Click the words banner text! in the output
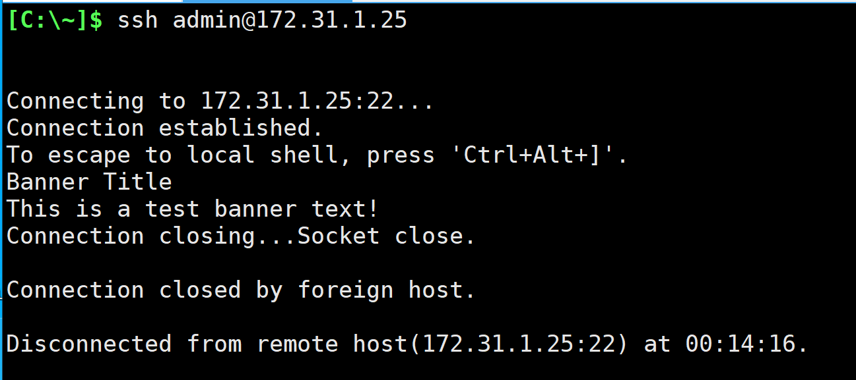Image resolution: width=856 pixels, height=380 pixels. (296, 209)
